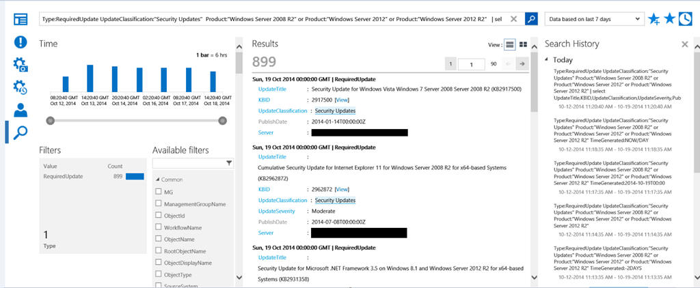Tick the WorkflowName filter checkbox
The height and width of the screenshot is (288, 700).
pos(159,227)
